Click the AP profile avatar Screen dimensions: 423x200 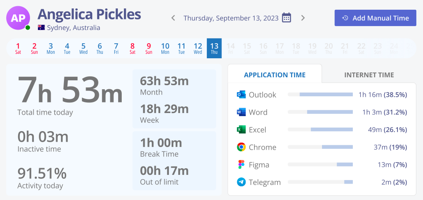(18, 18)
